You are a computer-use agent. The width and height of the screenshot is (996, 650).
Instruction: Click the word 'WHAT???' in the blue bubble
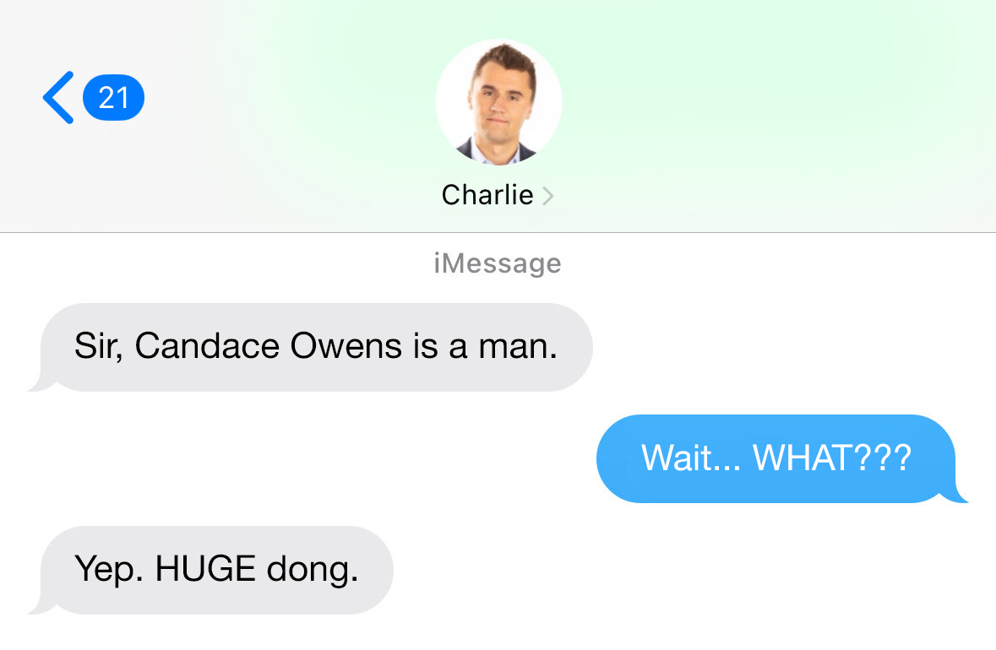coord(832,458)
